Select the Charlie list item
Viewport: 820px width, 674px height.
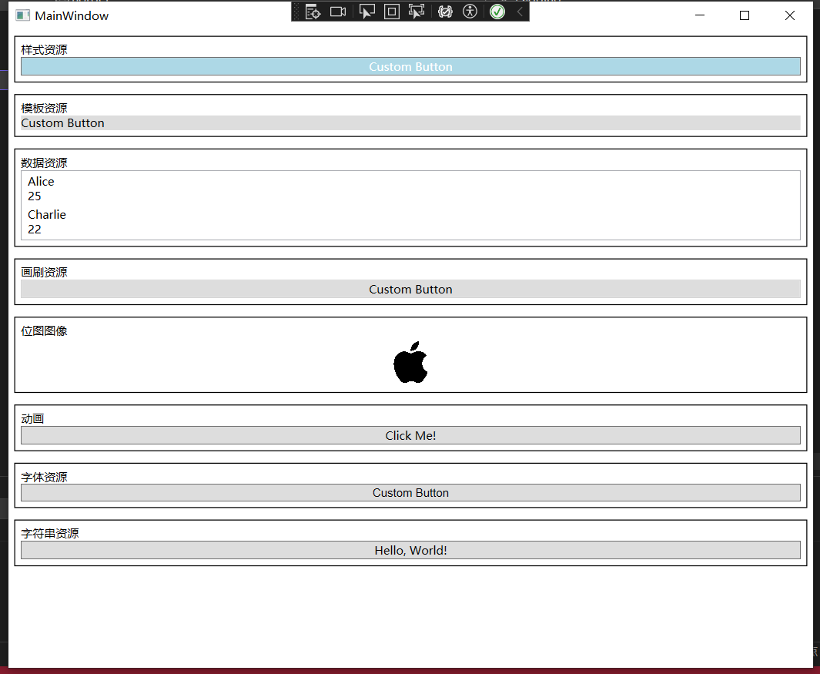410,222
